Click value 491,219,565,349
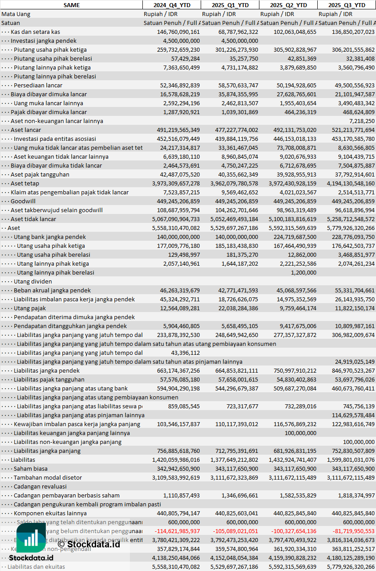Viewport: 376px width, 571px height. 178,130
